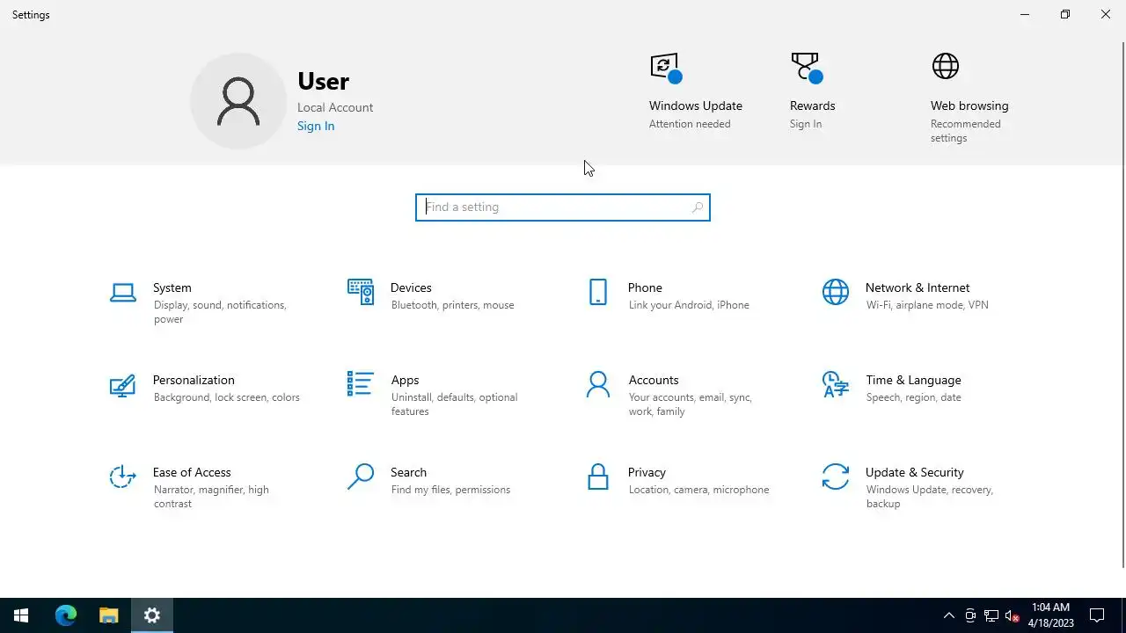
Task: Open the Network & Internet title
Action: [918, 287]
